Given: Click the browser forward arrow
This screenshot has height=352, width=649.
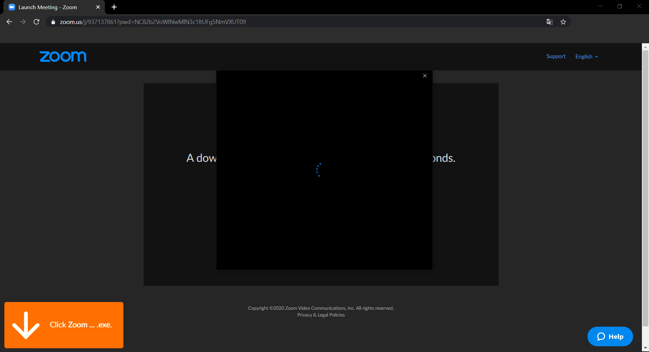Looking at the screenshot, I should [23, 22].
